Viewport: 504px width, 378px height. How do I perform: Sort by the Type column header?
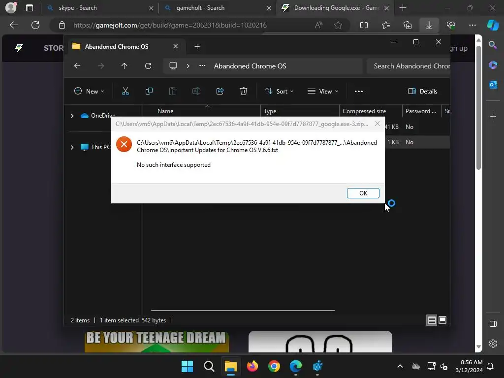(300, 111)
